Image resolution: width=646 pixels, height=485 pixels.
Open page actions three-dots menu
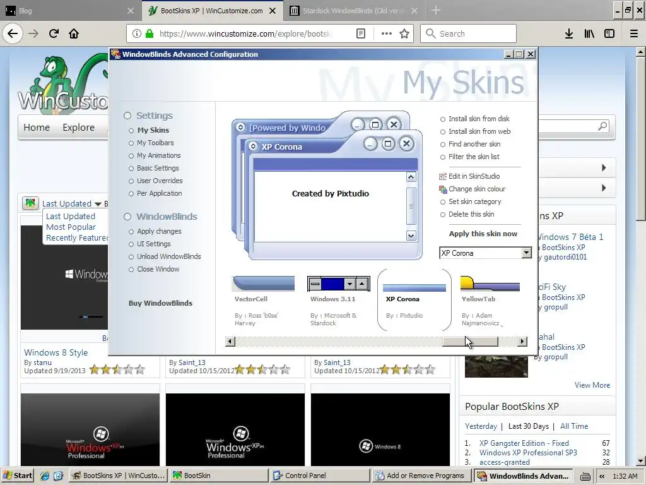point(387,33)
